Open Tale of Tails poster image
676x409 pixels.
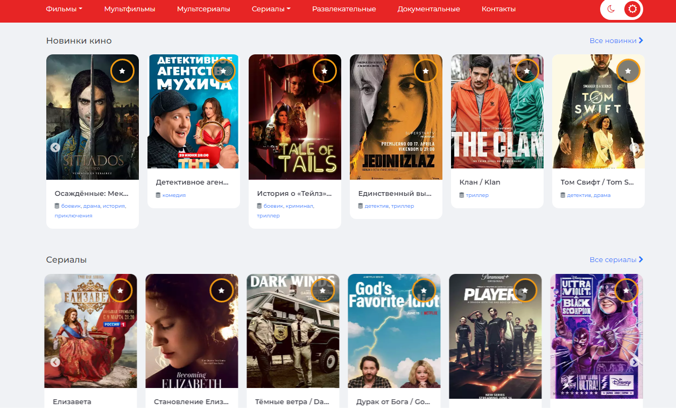click(295, 117)
